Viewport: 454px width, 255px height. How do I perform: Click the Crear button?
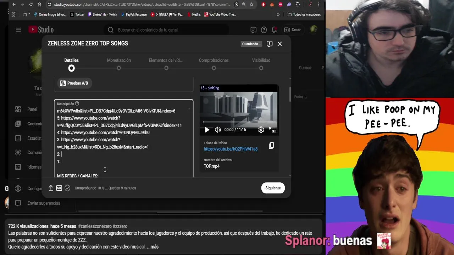(292, 30)
